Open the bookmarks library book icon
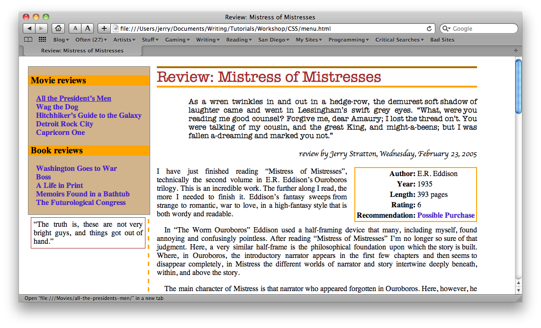Viewport: 541px width, 328px height. [x=28, y=40]
